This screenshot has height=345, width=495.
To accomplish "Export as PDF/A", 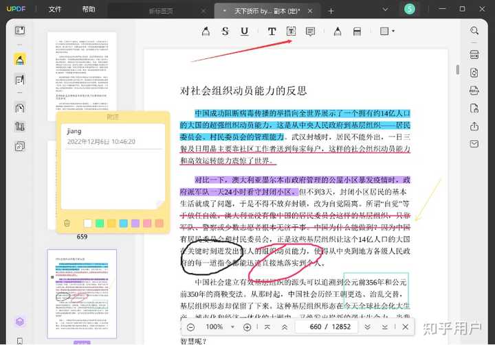I will pos(474,91).
